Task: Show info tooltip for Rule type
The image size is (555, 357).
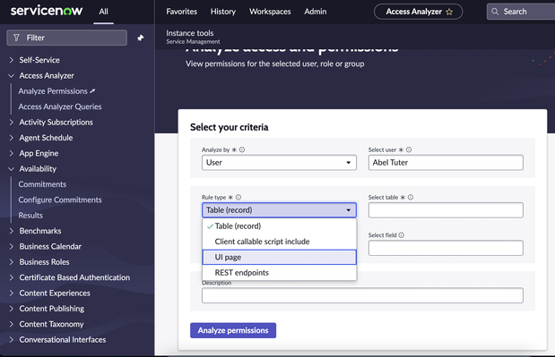Action: click(238, 198)
